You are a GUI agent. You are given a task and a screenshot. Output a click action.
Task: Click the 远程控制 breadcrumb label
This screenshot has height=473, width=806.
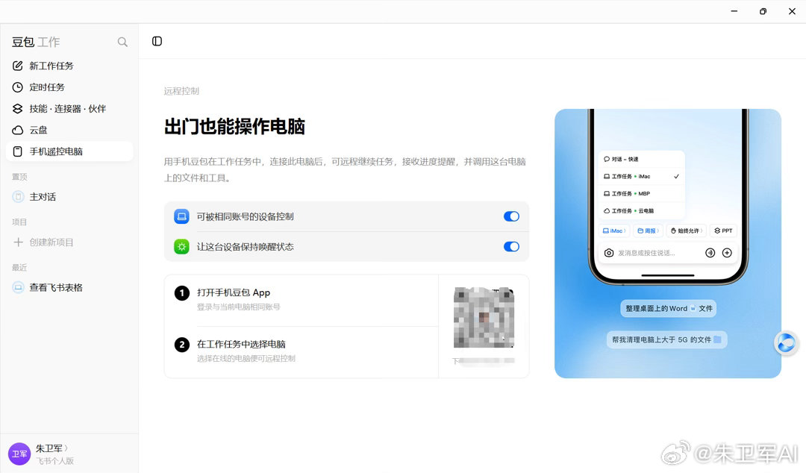[x=181, y=91]
